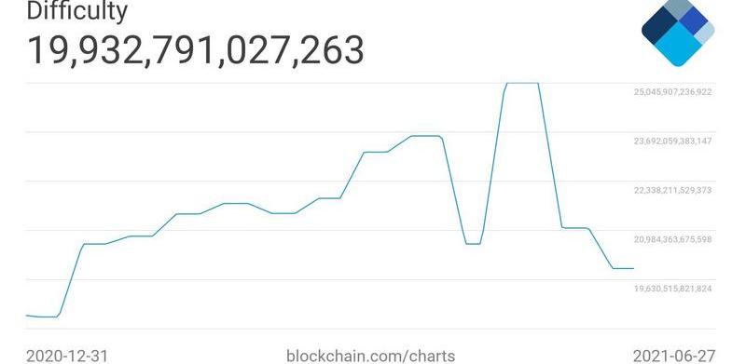
Task: Select the 2021-06-27 end date label
Action: click(x=673, y=356)
